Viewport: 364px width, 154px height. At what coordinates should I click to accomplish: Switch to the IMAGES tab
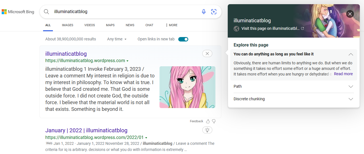click(67, 25)
